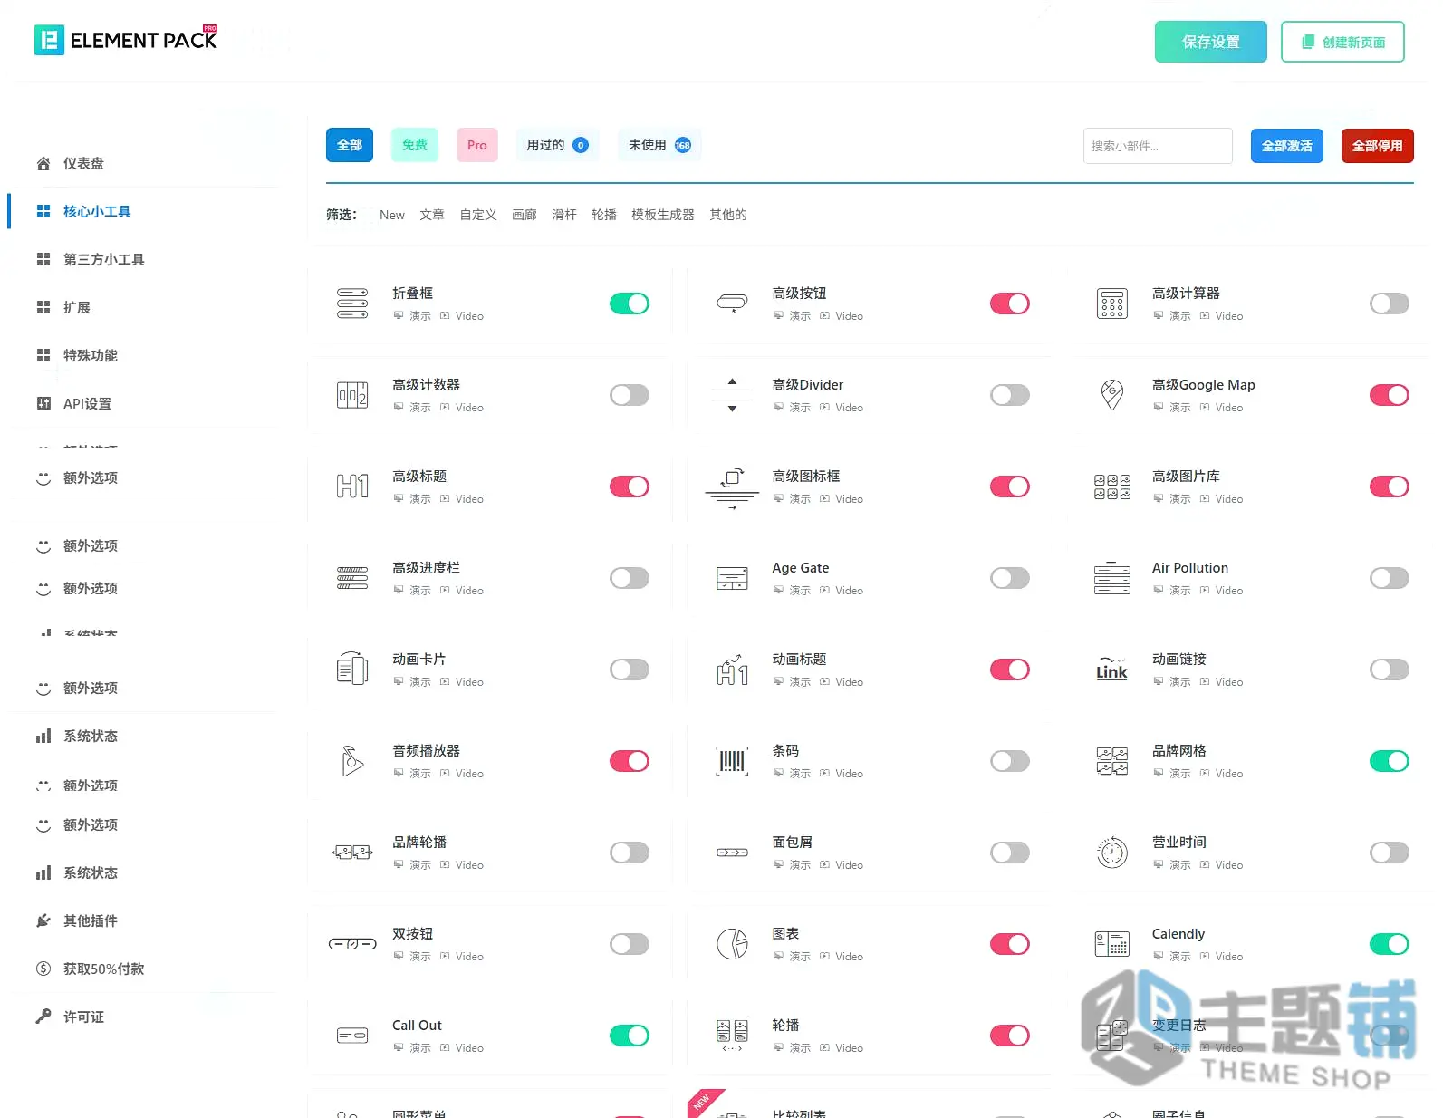The width and height of the screenshot is (1443, 1118).
Task: Click the 动画卡片 widget icon
Action: (352, 669)
